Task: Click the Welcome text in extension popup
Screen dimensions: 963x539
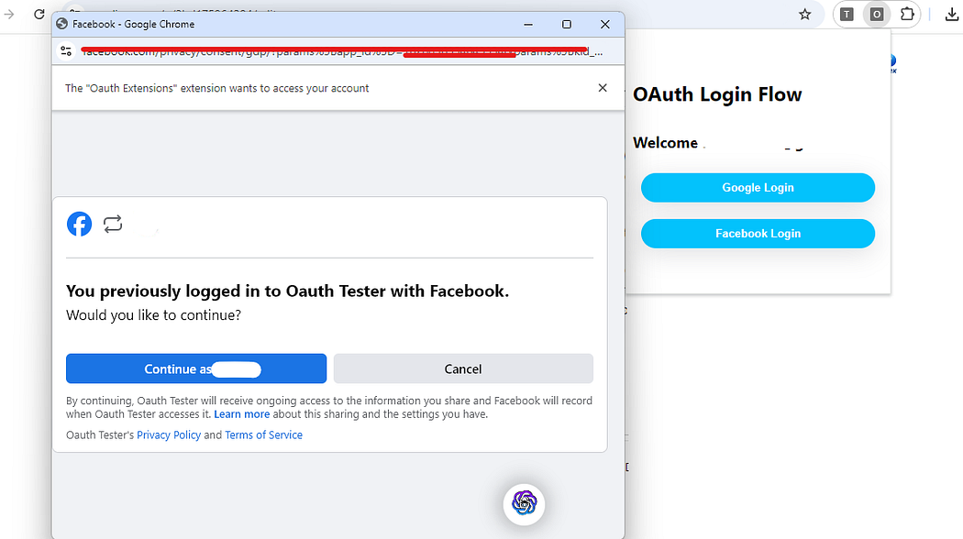Action: (665, 142)
